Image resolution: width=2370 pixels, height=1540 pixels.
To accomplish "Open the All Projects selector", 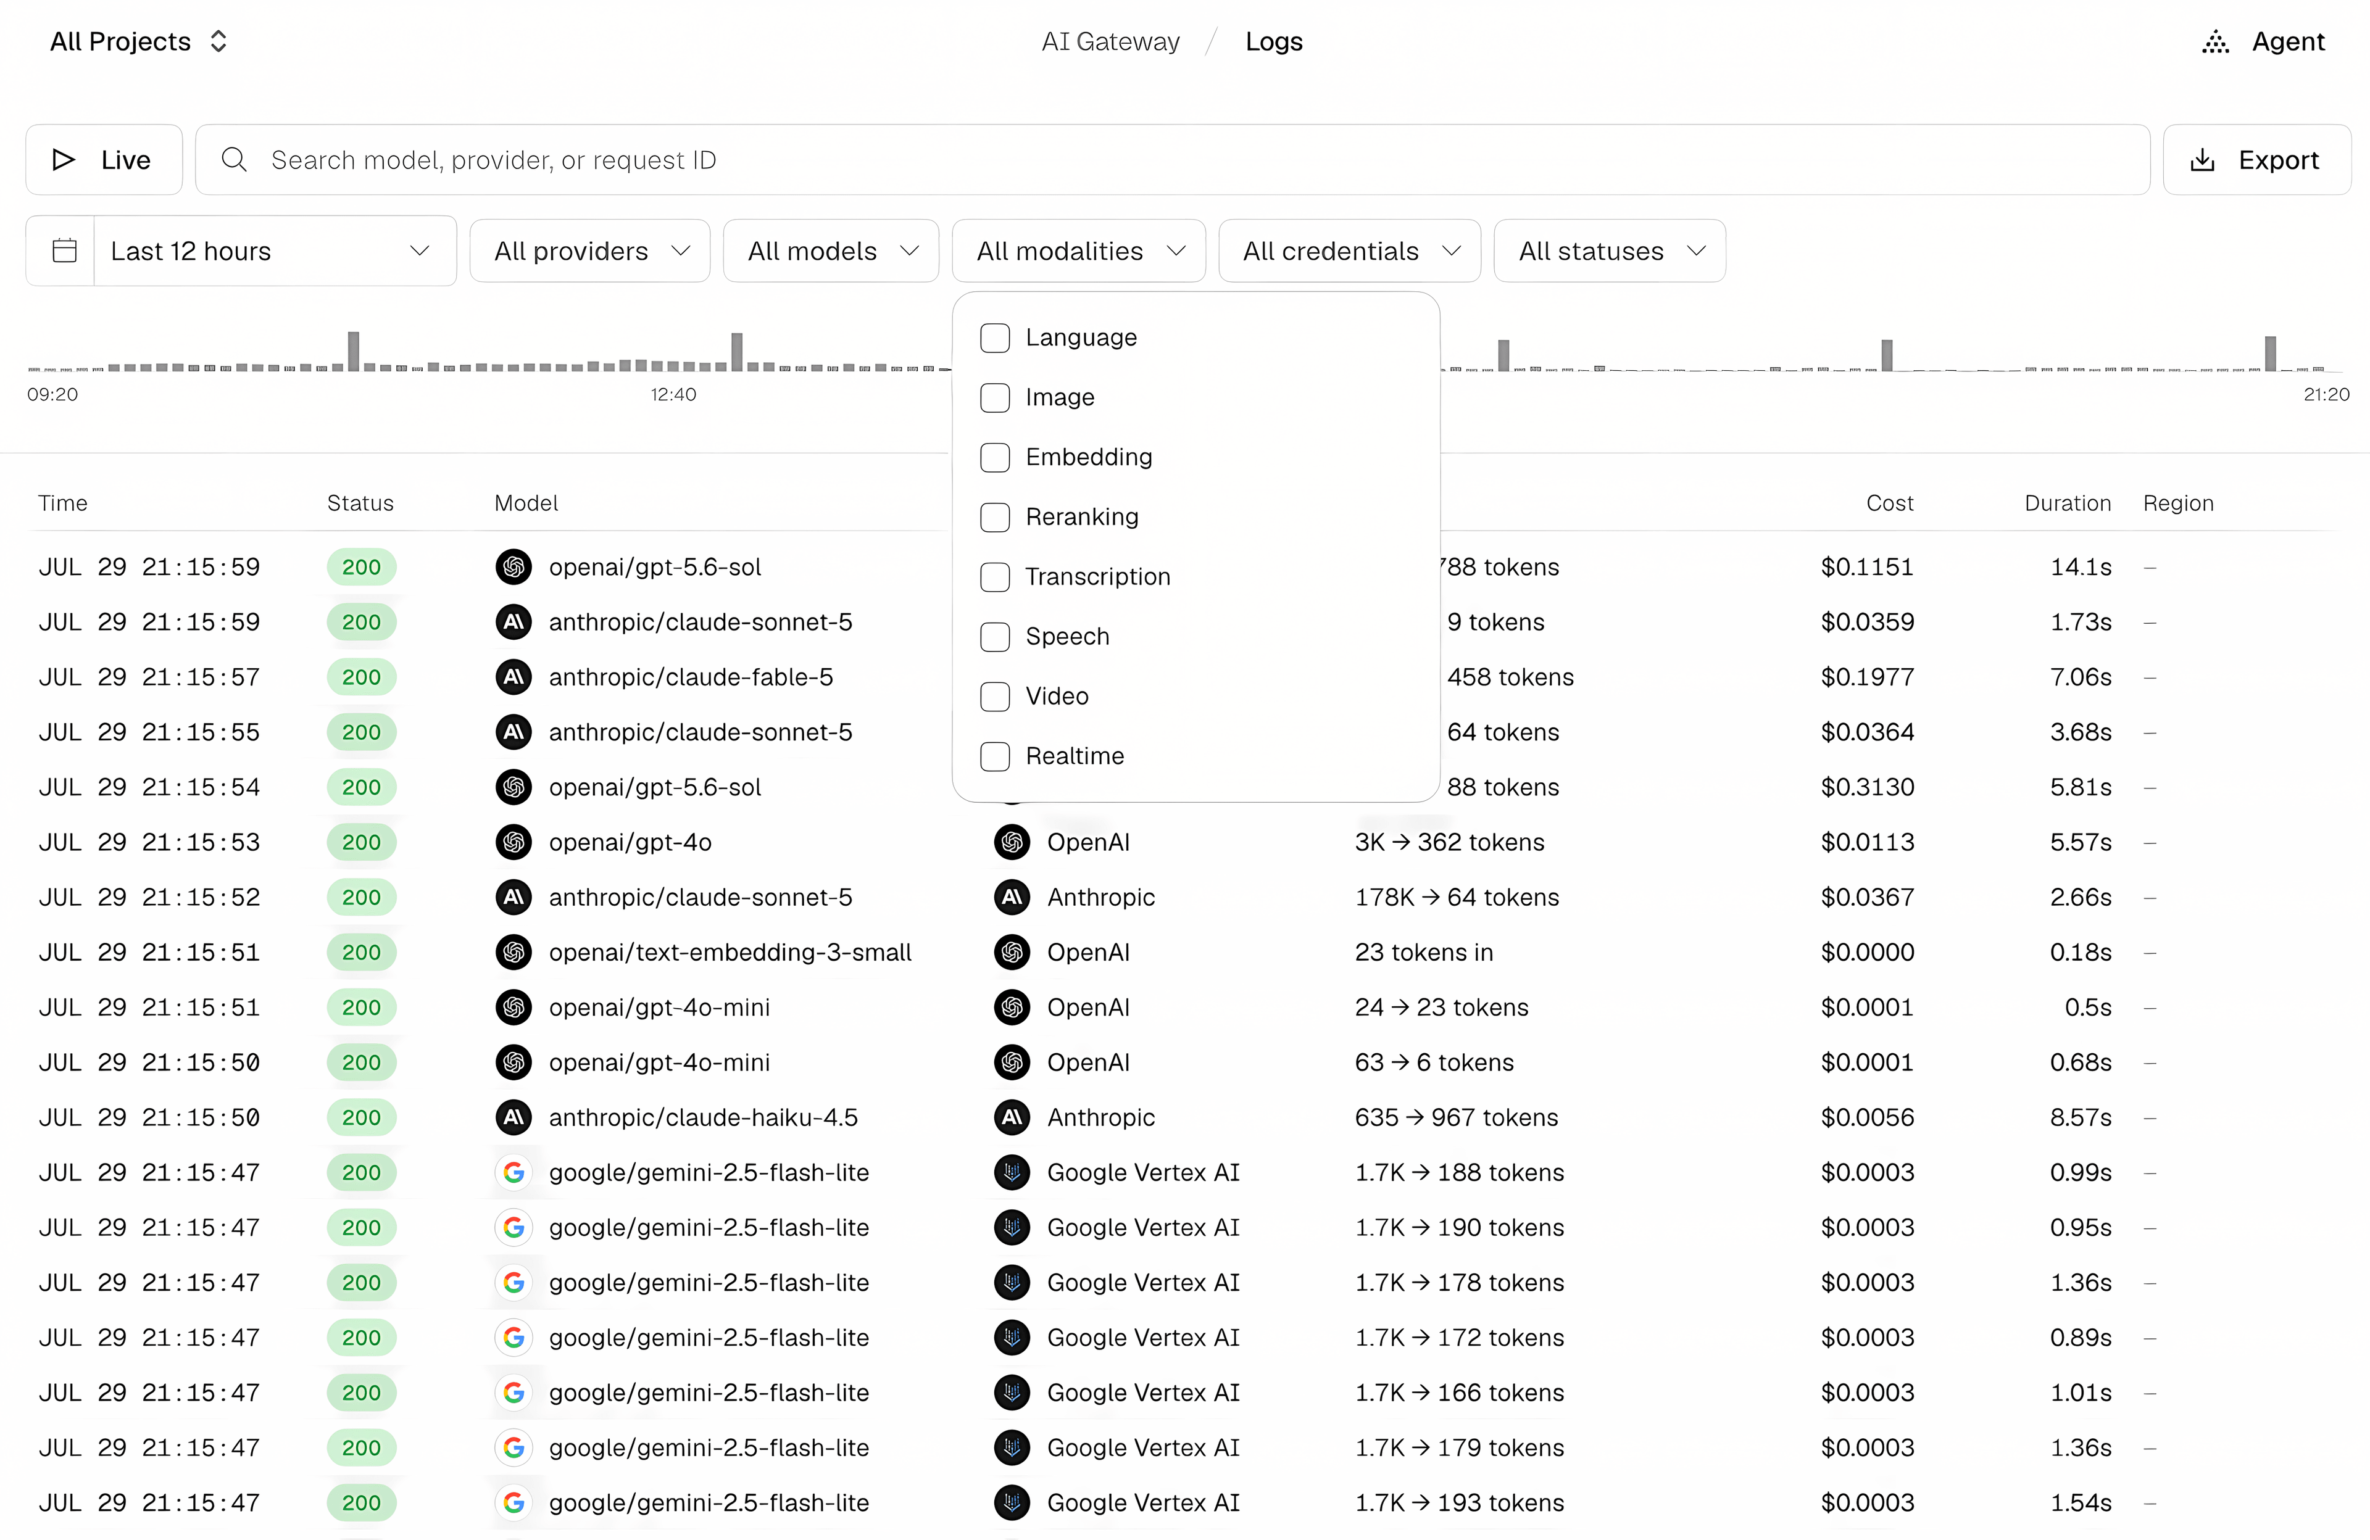I will point(138,42).
